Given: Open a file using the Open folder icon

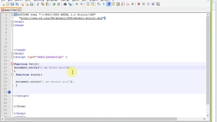Looking at the screenshot, I should 7,4.
